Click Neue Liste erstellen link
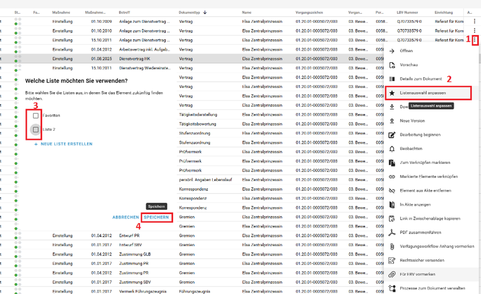Screen dimensions: 481x294 point(66,144)
